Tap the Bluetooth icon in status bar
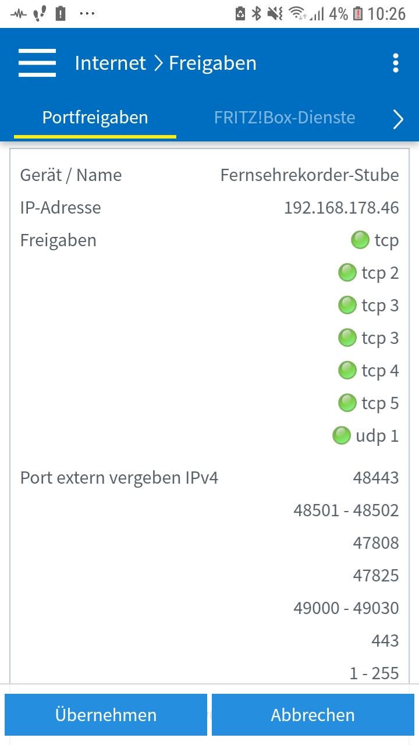Screen dimensions: 419x745 tap(257, 13)
